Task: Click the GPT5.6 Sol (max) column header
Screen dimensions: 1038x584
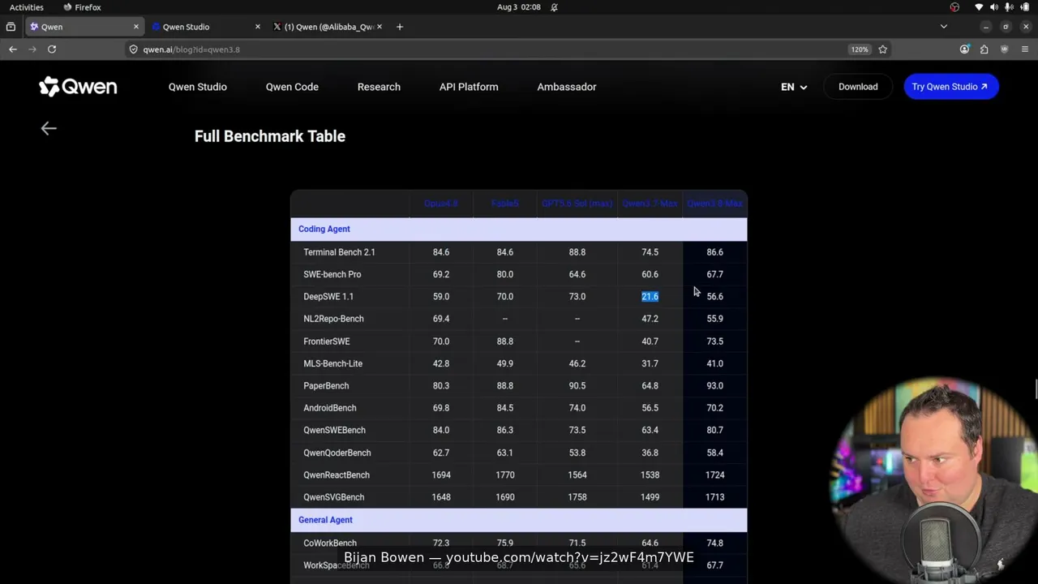Action: click(x=577, y=204)
